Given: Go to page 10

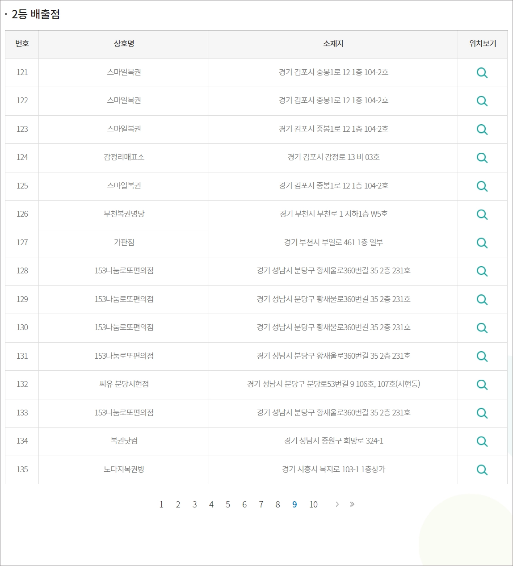Looking at the screenshot, I should (314, 504).
